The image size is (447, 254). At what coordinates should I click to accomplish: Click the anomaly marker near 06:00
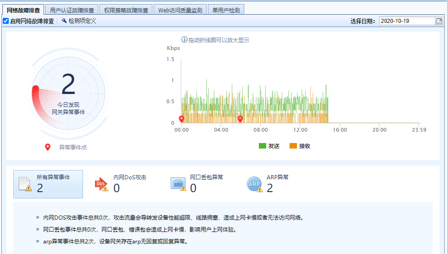pos(240,119)
